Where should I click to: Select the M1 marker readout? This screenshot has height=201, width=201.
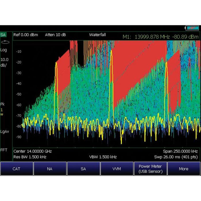click(x=160, y=36)
